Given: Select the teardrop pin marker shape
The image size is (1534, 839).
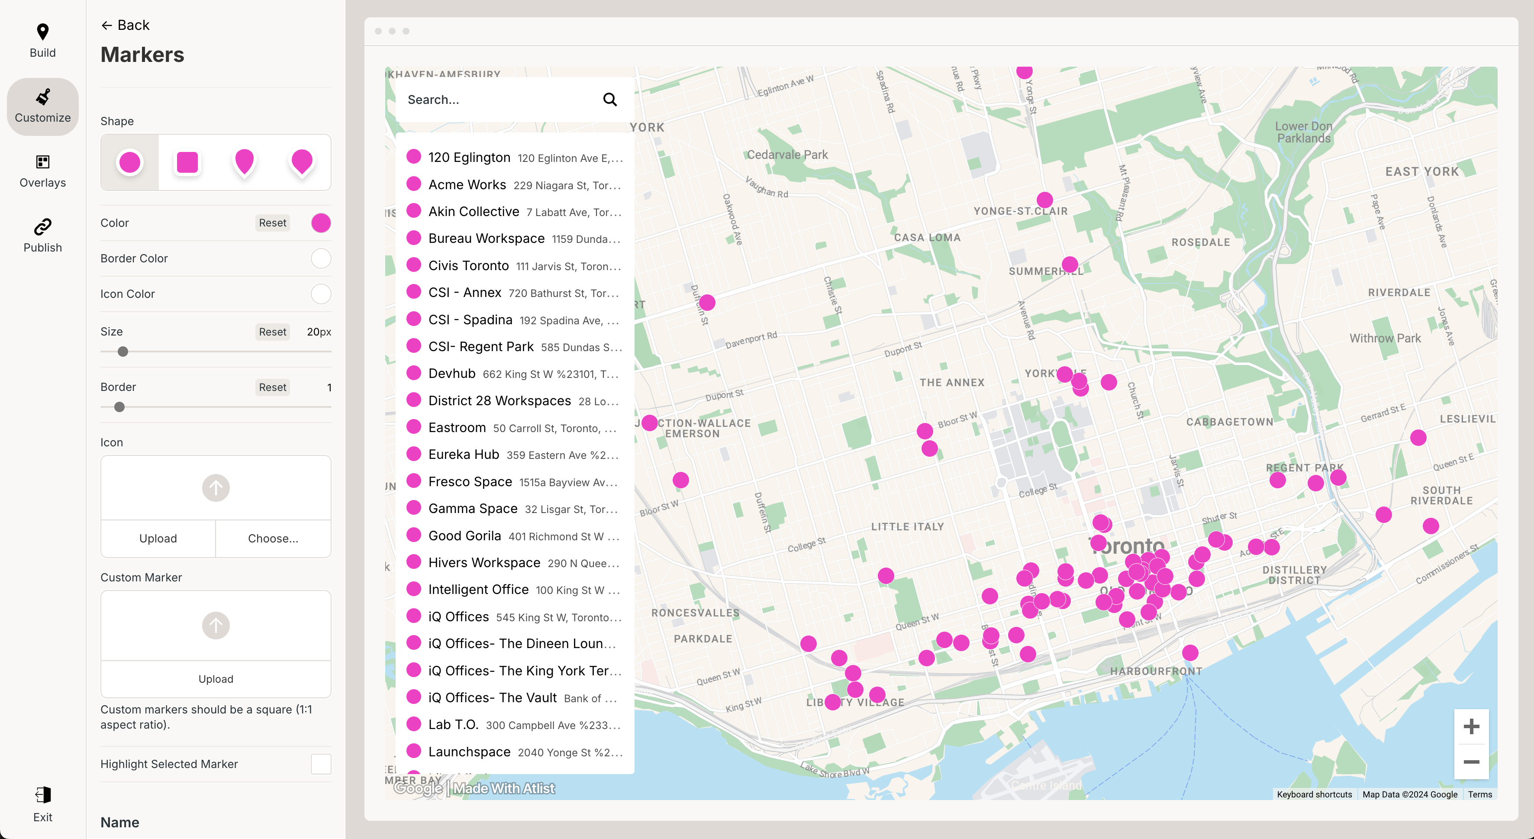Looking at the screenshot, I should pyautogui.click(x=244, y=162).
